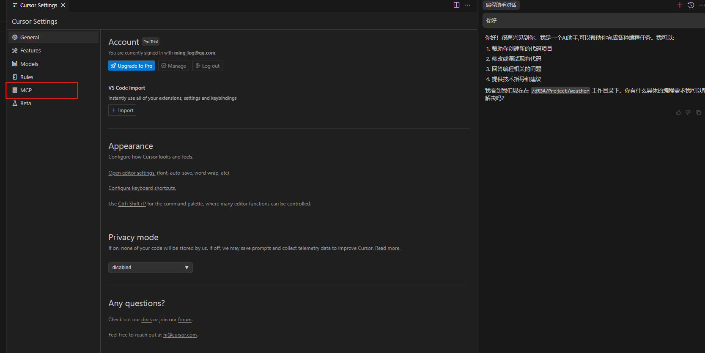Click the 你好 user message box

click(x=594, y=20)
